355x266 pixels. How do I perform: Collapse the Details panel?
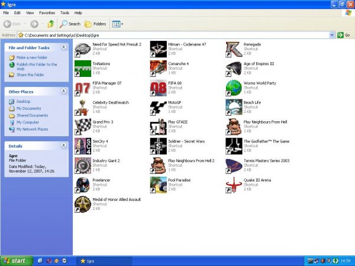pyautogui.click(x=64, y=145)
